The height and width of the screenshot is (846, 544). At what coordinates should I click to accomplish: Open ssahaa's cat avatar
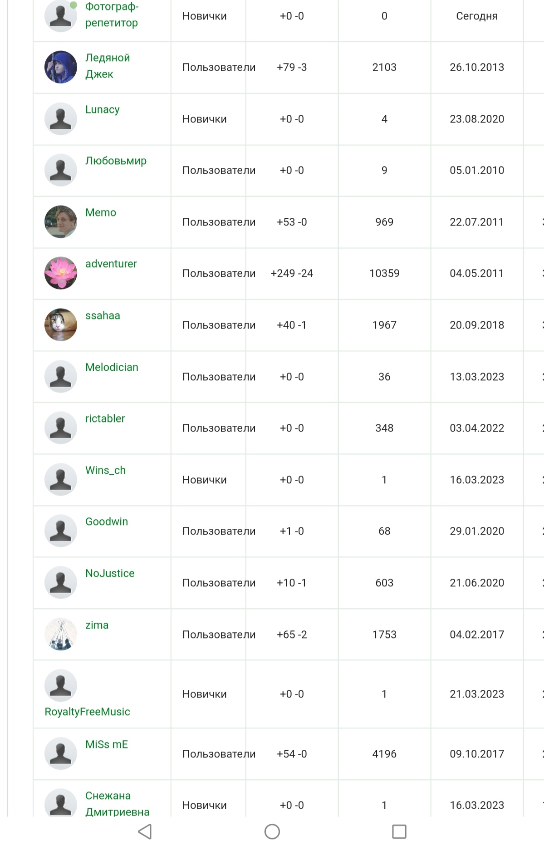pyautogui.click(x=61, y=325)
